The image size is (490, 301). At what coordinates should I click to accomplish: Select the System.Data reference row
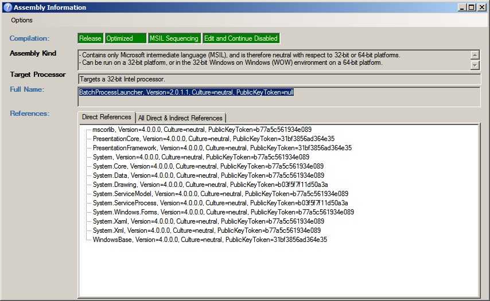(x=208, y=175)
